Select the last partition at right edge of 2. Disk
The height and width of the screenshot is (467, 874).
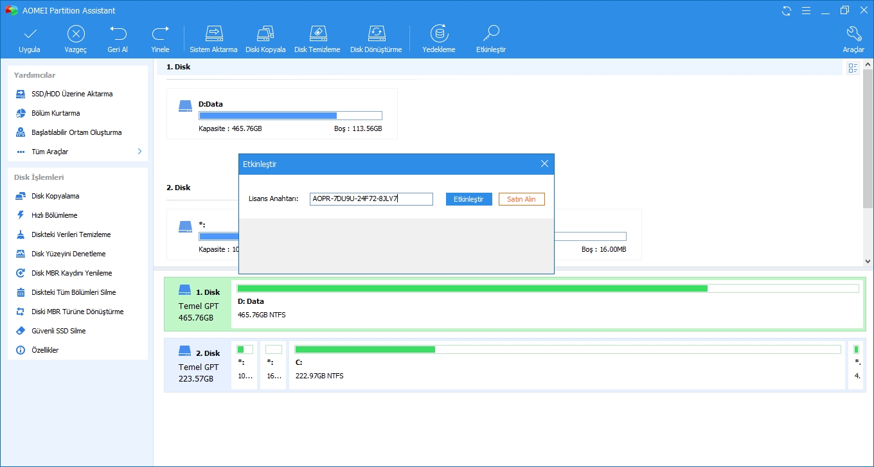point(857,365)
